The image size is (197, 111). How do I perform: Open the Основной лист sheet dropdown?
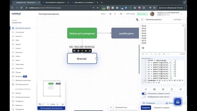point(126,108)
